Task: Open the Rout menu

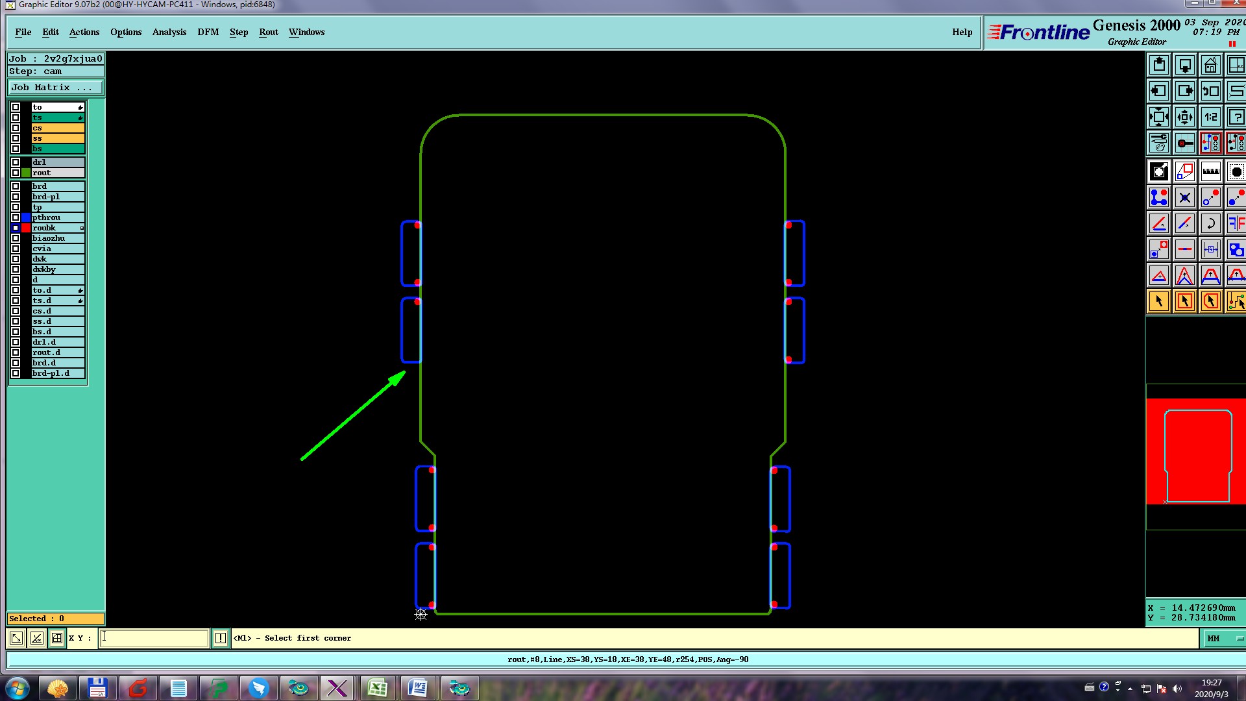Action: [x=268, y=32]
